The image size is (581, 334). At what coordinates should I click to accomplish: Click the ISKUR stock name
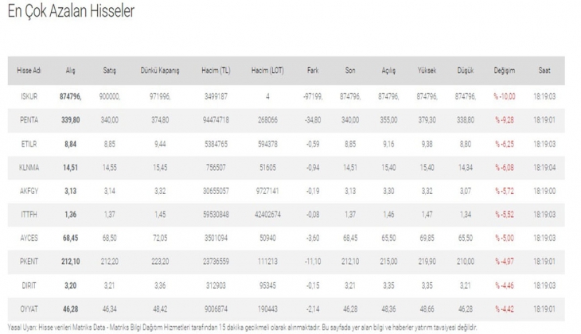click(27, 96)
